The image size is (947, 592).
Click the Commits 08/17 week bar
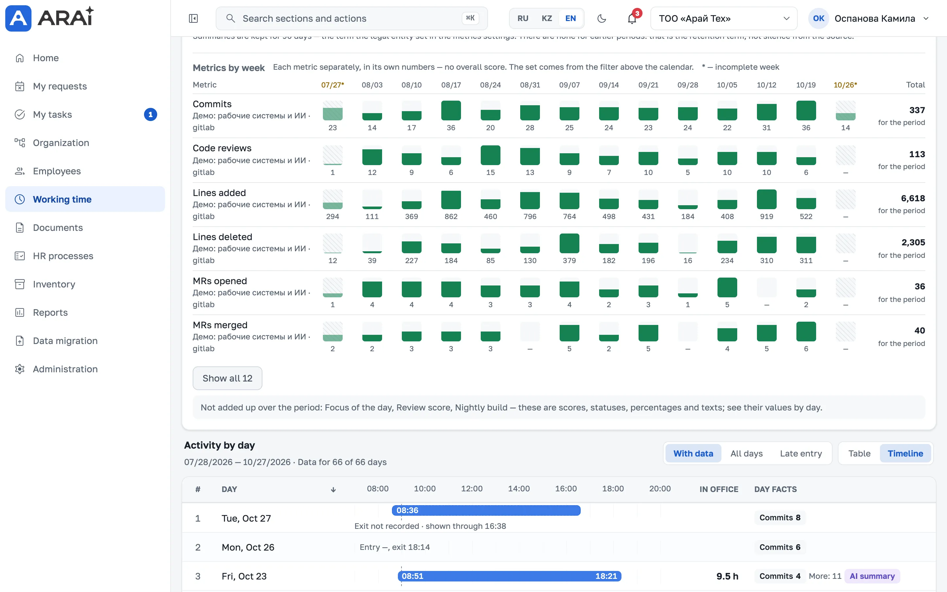[451, 111]
